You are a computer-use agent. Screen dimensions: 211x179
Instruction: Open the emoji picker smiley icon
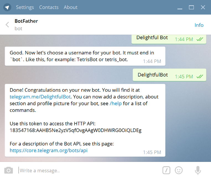(179, 170)
